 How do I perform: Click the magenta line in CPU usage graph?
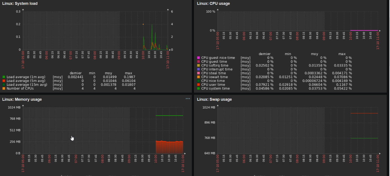tap(364, 30)
